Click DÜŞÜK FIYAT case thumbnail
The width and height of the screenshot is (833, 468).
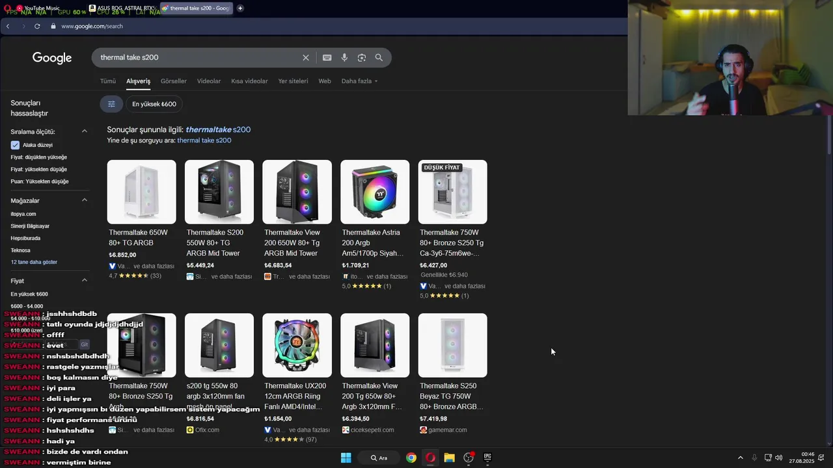(x=453, y=192)
